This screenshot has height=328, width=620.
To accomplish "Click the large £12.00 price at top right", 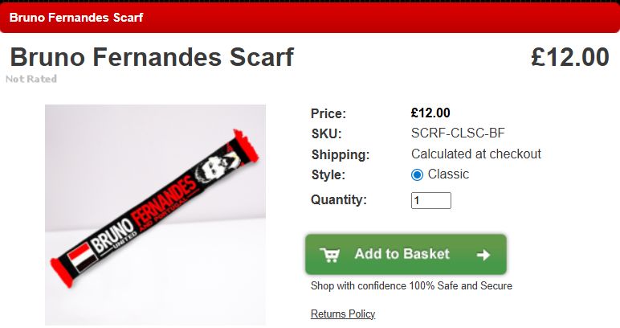I will pyautogui.click(x=569, y=57).
